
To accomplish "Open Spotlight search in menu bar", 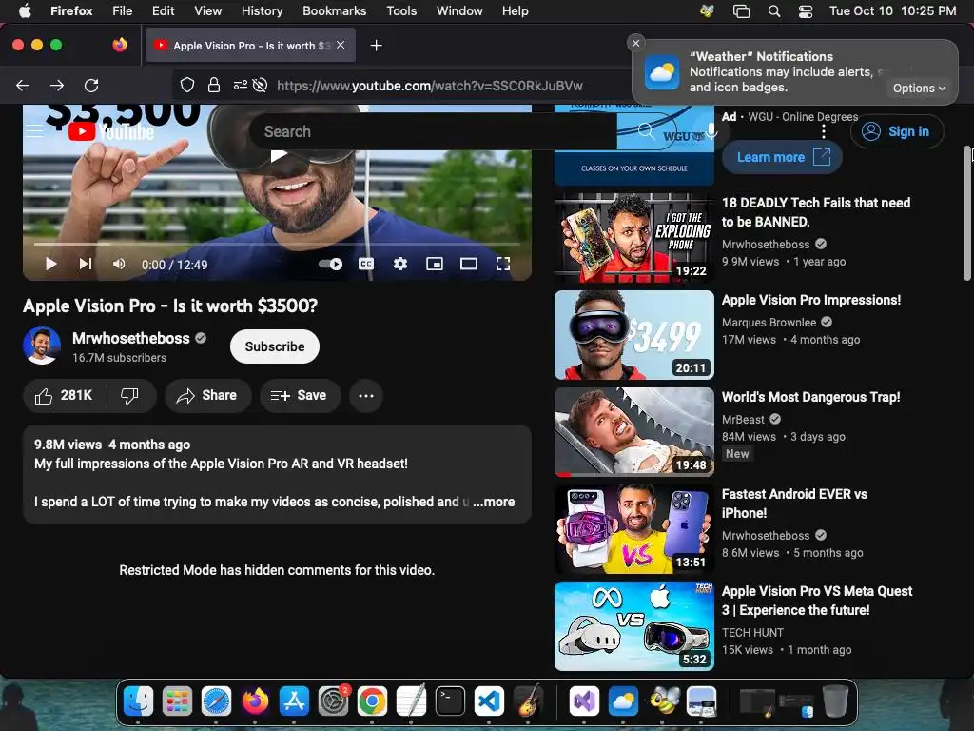I will pos(774,10).
